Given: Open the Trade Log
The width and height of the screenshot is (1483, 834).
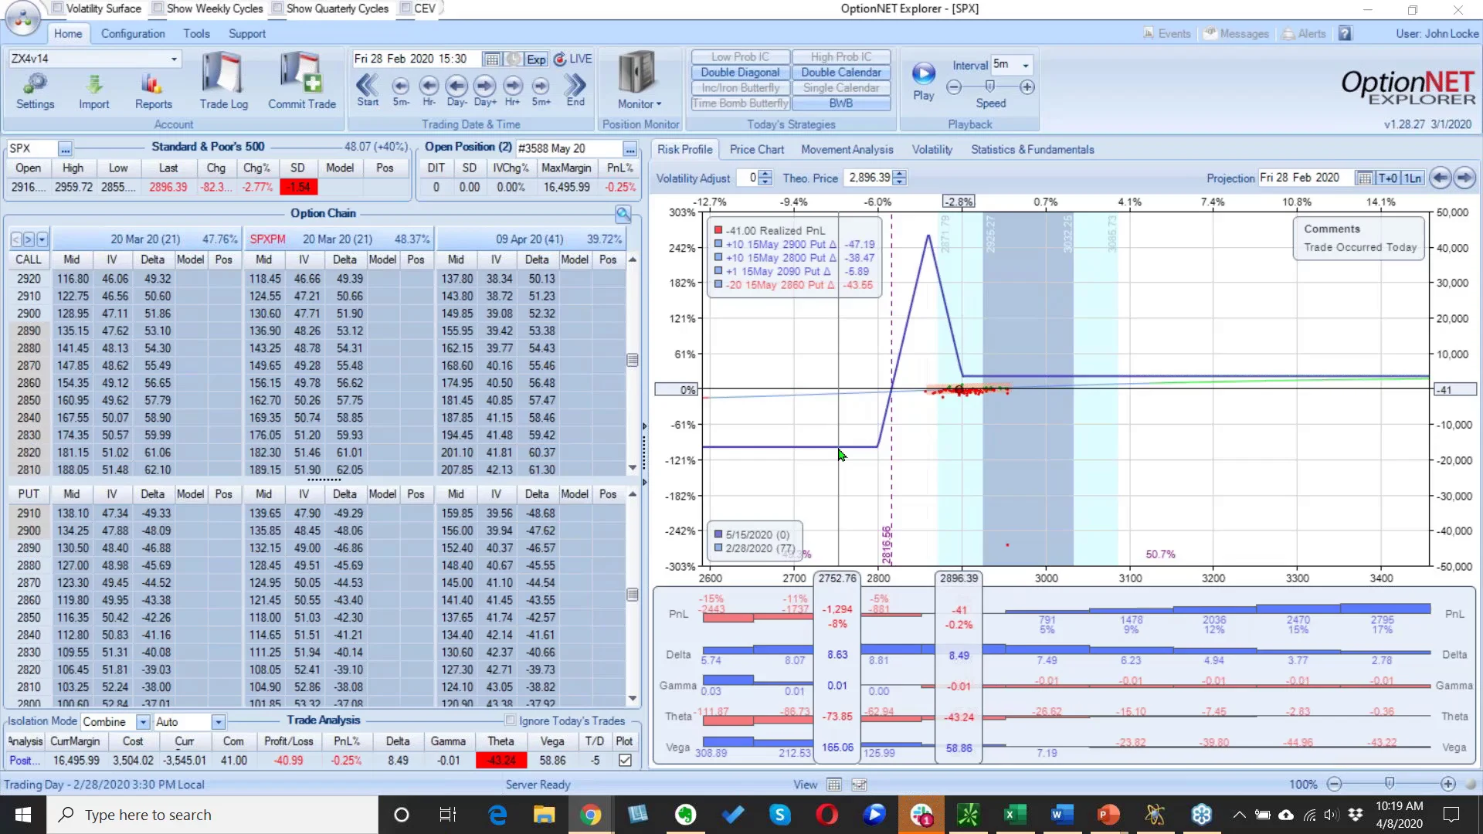Looking at the screenshot, I should click(223, 81).
